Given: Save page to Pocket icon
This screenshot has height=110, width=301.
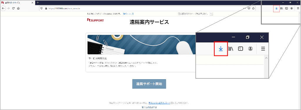Looking at the screenshot, I should (x=249, y=9).
